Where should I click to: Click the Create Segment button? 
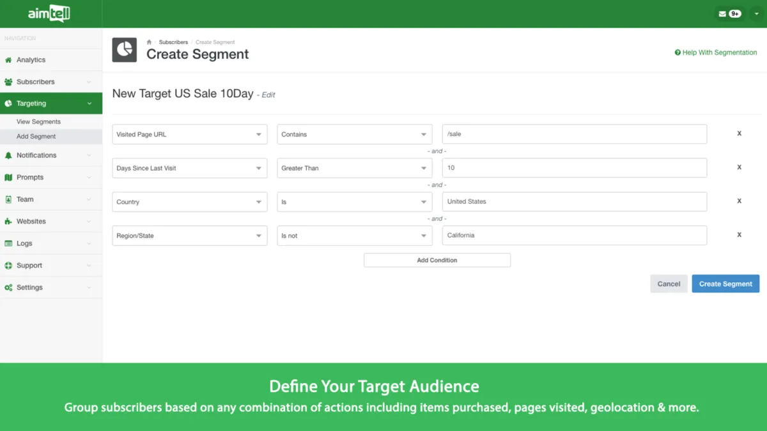click(725, 284)
